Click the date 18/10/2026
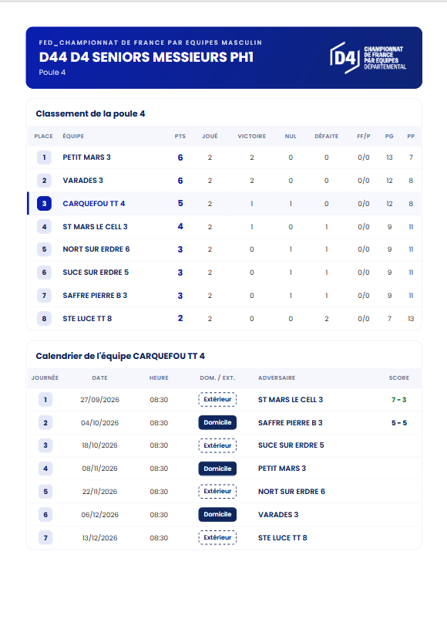This screenshot has height=633, width=447. (x=100, y=445)
